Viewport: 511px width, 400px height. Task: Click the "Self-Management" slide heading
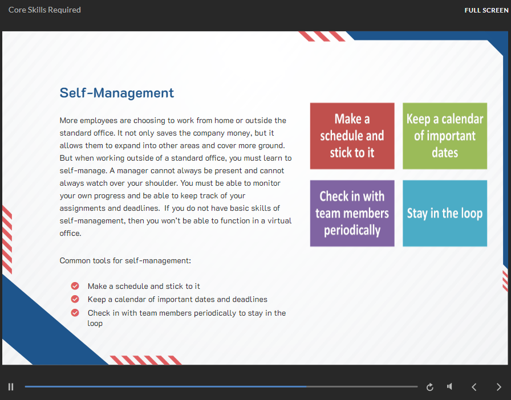point(117,93)
